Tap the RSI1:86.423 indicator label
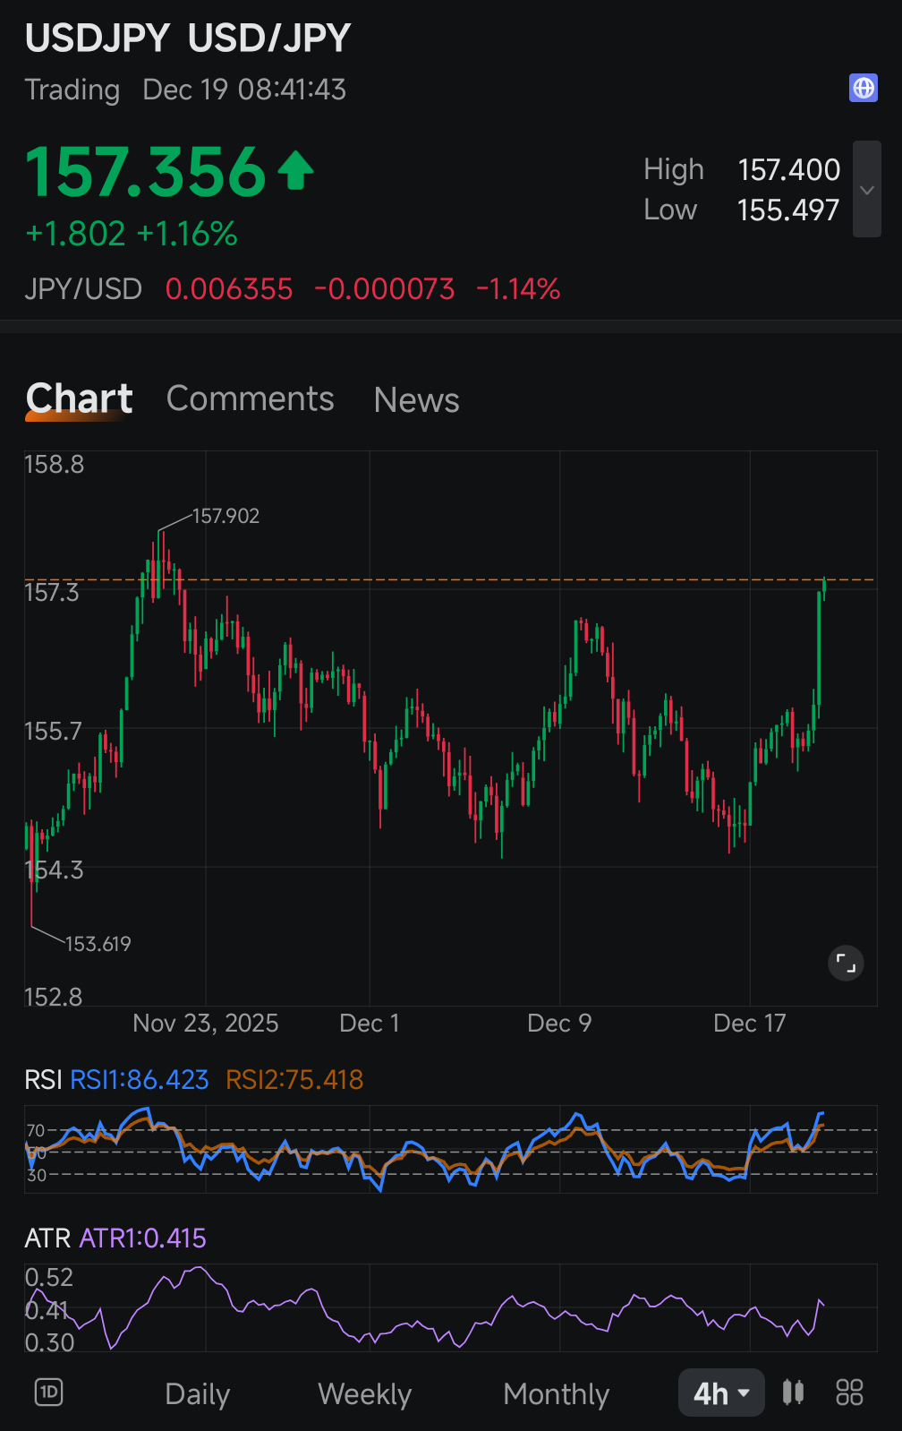This screenshot has width=902, height=1431. pos(140,1080)
